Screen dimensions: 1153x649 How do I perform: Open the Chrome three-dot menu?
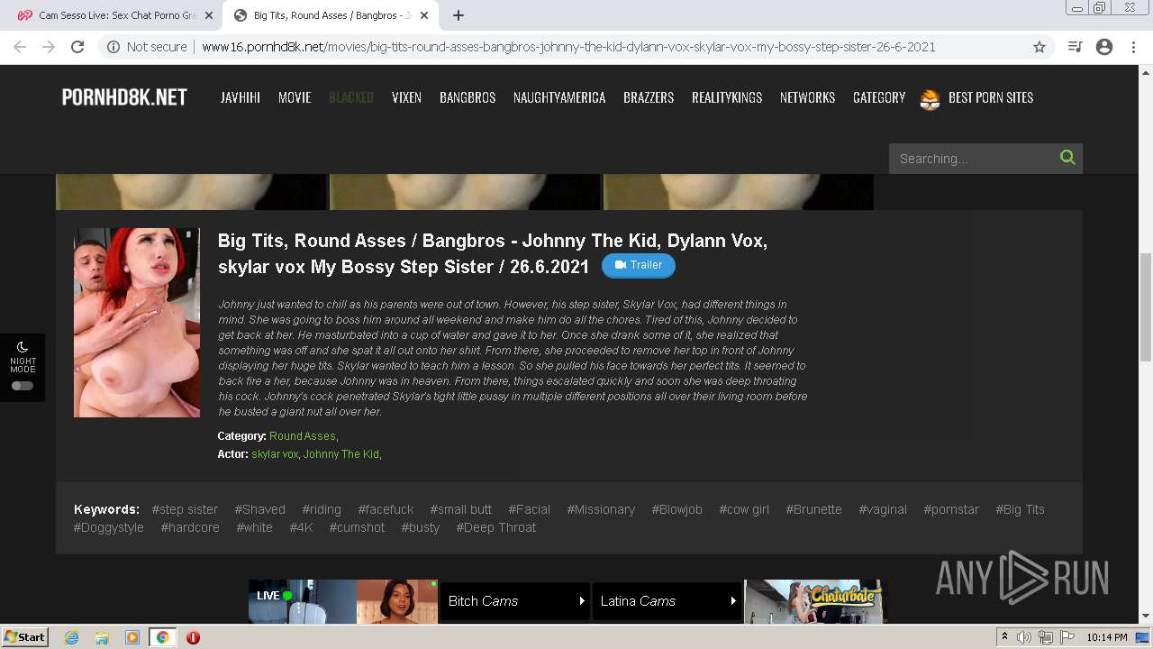1133,47
